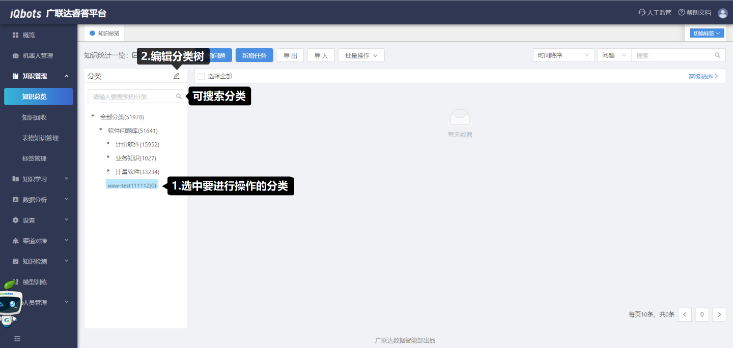733x348 pixels.
Task: Open the 时间降序 sort dropdown
Action: [563, 55]
